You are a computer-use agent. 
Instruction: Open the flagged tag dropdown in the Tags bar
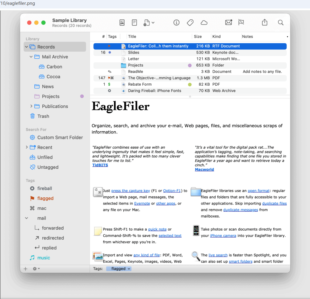[x=119, y=269]
